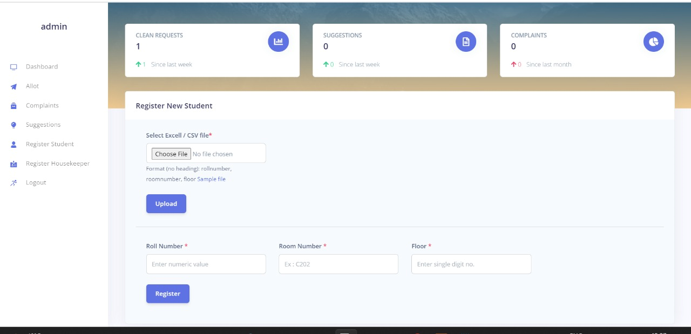Click the admin heading in sidebar

click(54, 26)
